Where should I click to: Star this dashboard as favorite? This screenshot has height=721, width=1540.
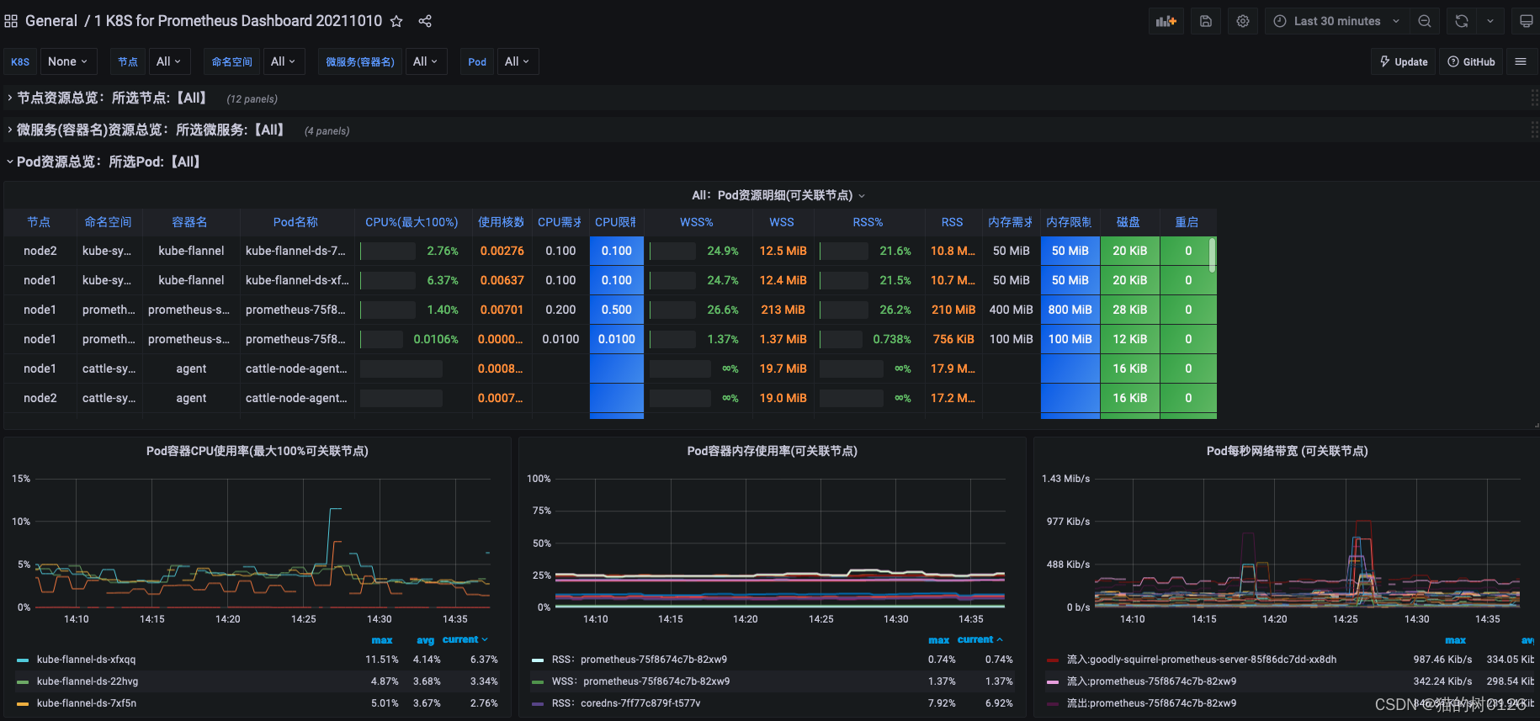(396, 21)
